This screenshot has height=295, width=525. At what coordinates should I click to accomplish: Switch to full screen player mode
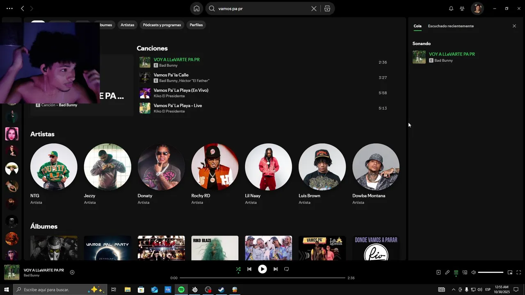[x=518, y=272]
